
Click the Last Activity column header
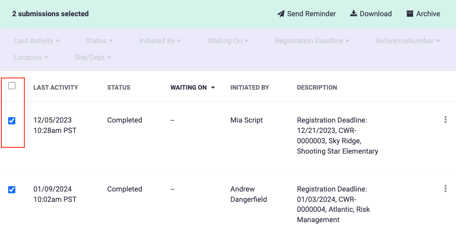56,87
